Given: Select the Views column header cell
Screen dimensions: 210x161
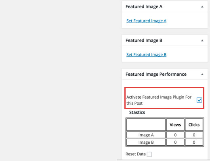Looking at the screenshot, I should (x=175, y=125).
